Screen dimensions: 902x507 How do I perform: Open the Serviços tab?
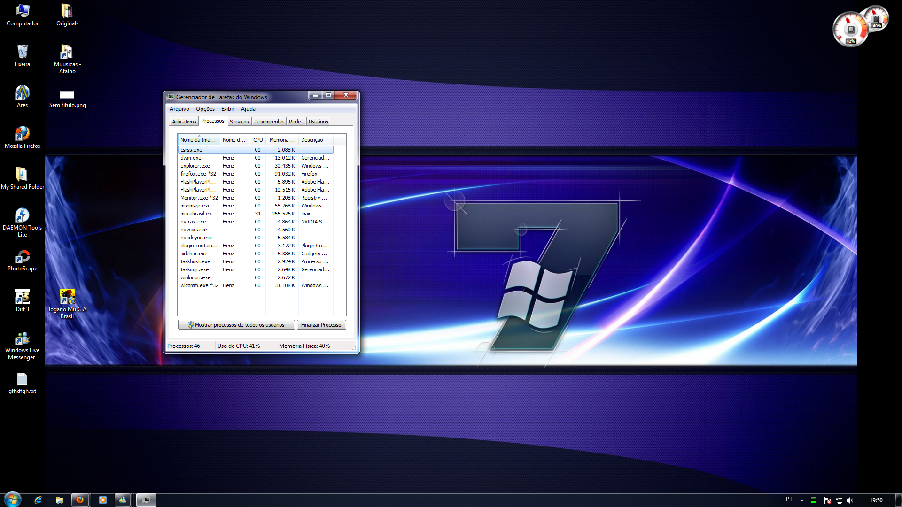(x=239, y=122)
